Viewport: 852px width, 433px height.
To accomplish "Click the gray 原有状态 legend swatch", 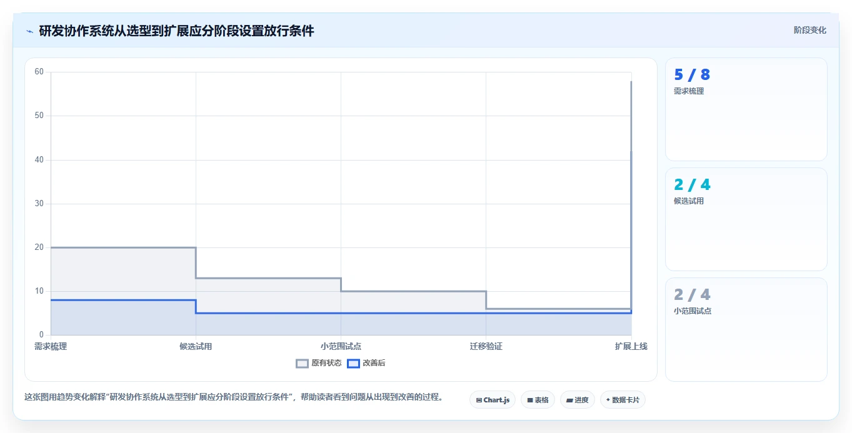I will 303,363.
